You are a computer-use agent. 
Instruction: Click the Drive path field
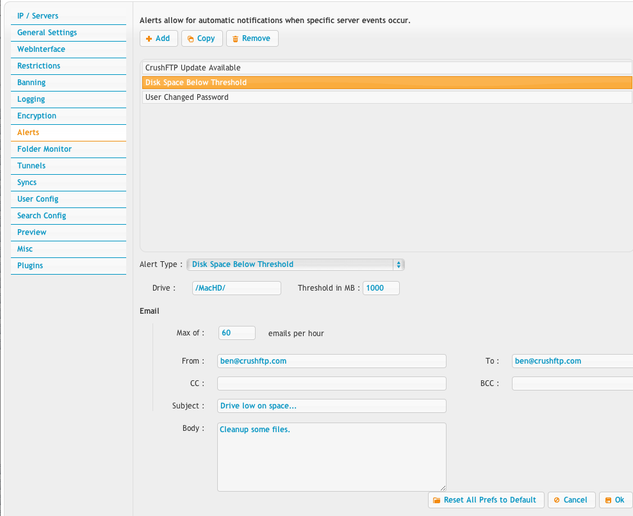[236, 288]
